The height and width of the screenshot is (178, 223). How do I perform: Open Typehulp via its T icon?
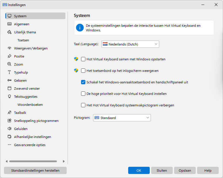(x=9, y=72)
